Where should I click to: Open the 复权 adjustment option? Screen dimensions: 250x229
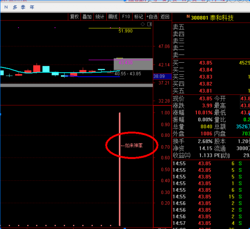74,17
